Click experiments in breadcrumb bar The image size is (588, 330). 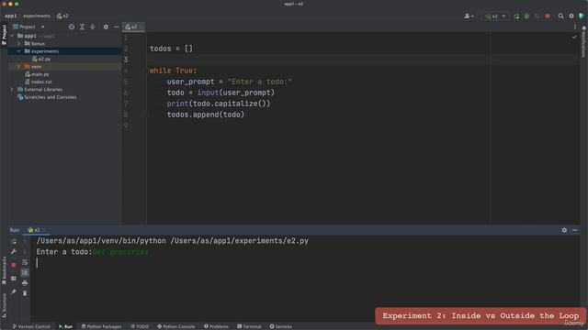(37, 16)
